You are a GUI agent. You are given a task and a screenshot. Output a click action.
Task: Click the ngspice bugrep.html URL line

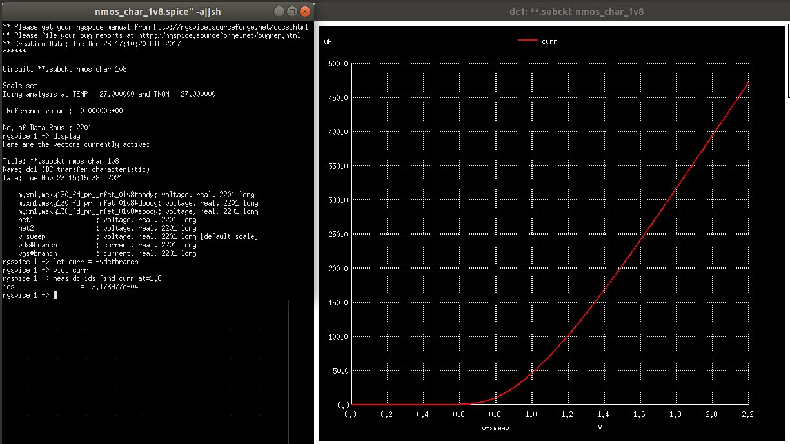point(152,36)
